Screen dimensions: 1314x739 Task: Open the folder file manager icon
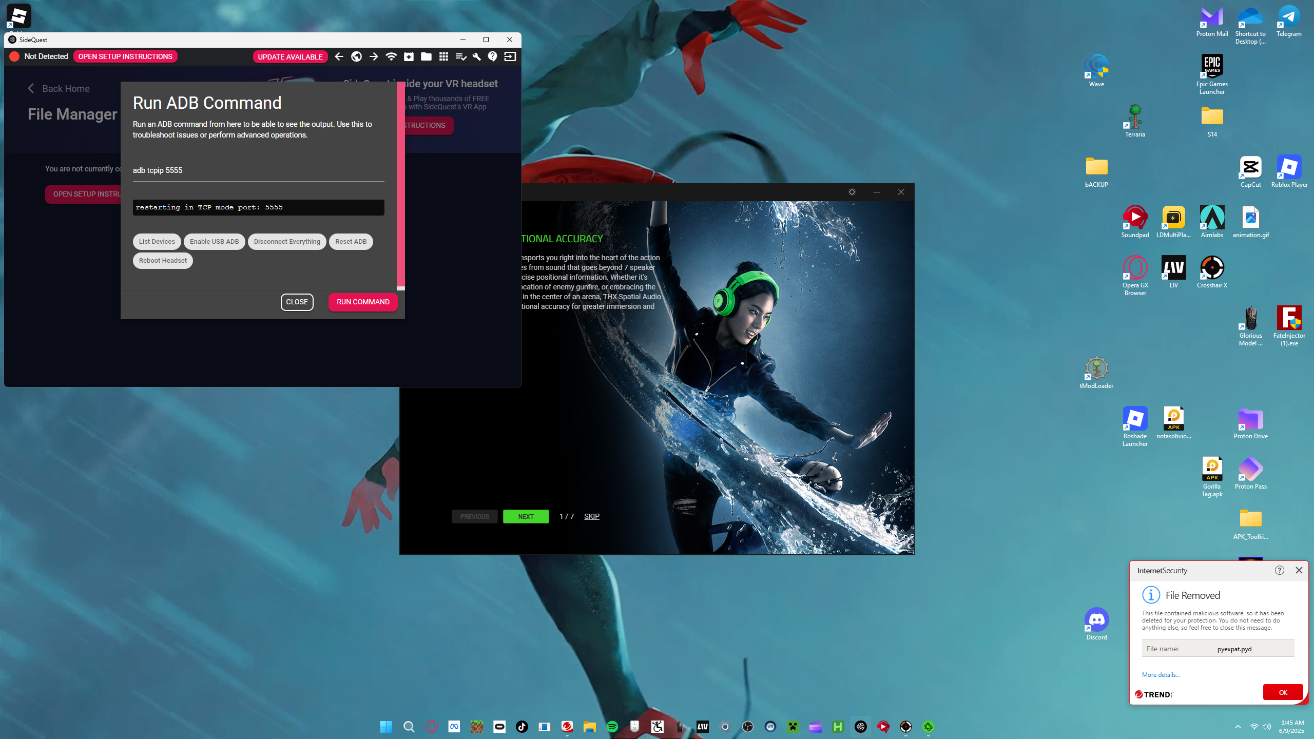point(426,56)
